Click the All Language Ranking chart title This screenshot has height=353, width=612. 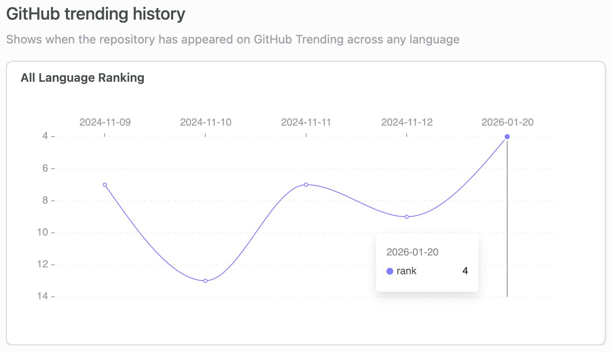(x=83, y=78)
